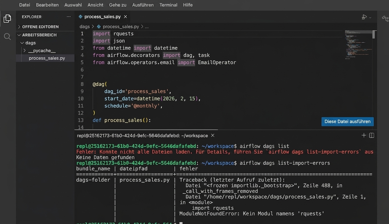Click the red Fehler message in terminal

[225, 152]
